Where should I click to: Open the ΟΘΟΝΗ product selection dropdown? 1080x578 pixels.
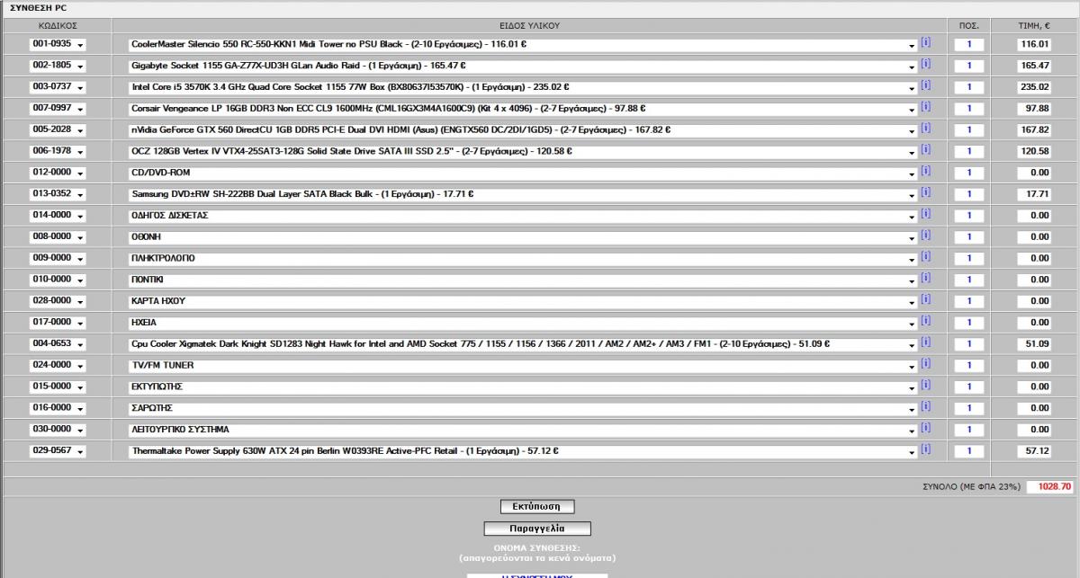(523, 237)
